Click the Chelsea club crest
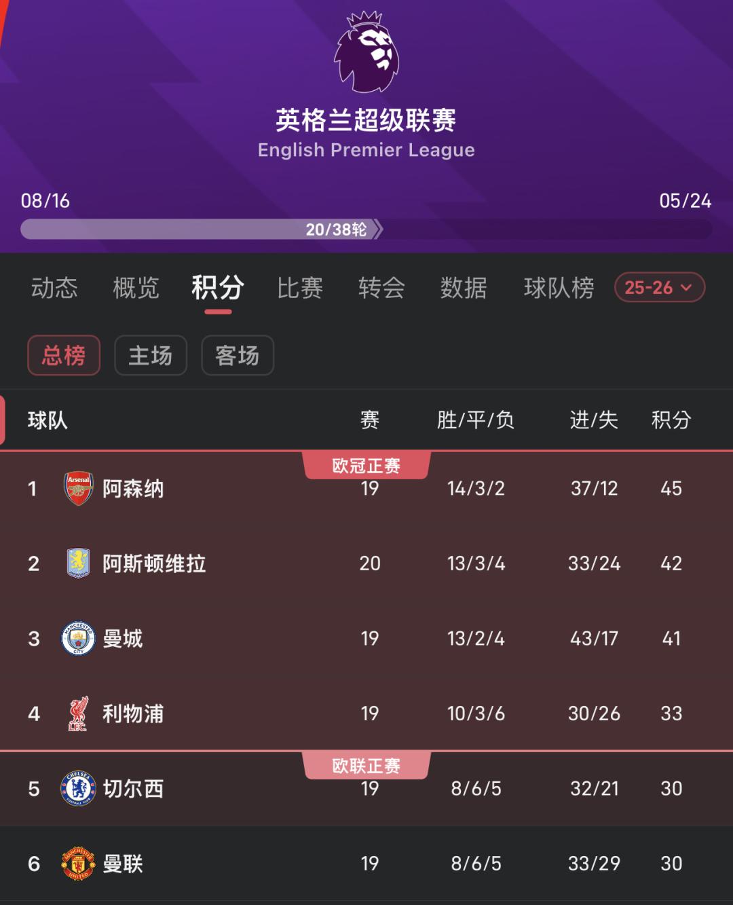This screenshot has height=905, width=733. (78, 788)
